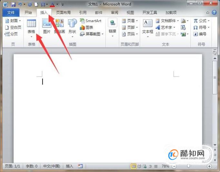Click the font color A icon in title bar

point(52,5)
